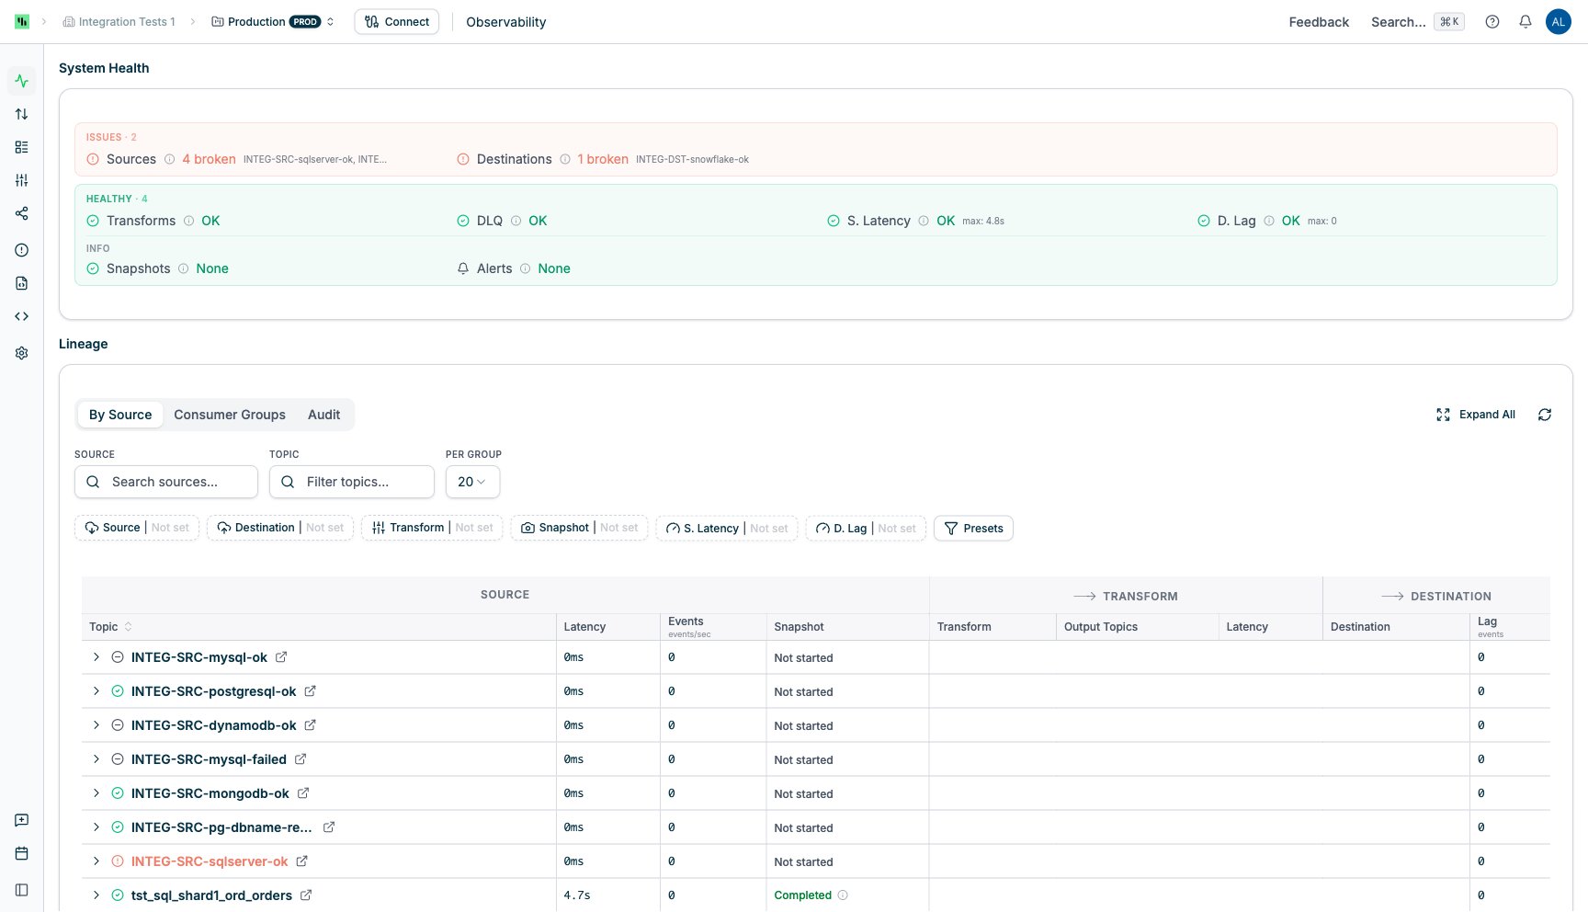Expand the INTEG-SRC-sqlserver-ok row

[96, 861]
